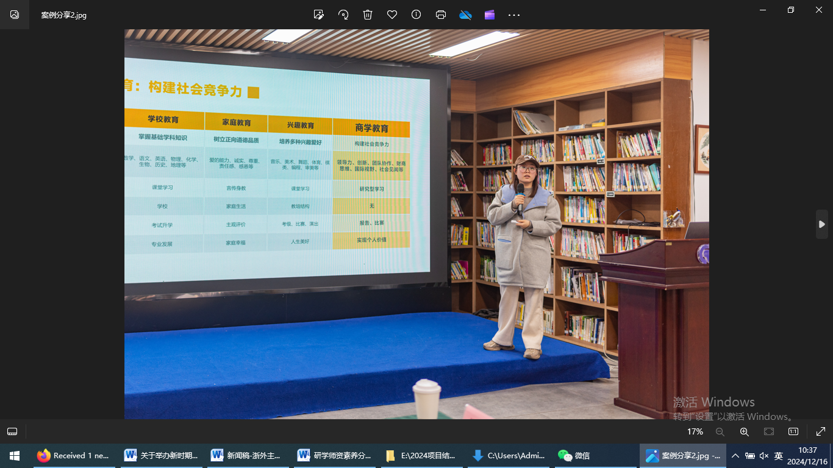This screenshot has width=833, height=468.
Task: Click the 17% zoom level indicator
Action: coord(695,431)
